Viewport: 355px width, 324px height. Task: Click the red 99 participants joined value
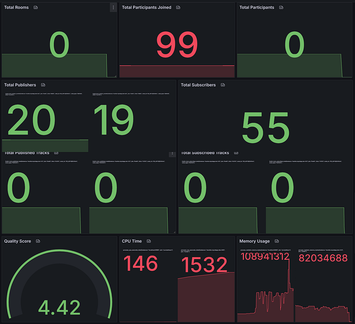[x=177, y=45]
